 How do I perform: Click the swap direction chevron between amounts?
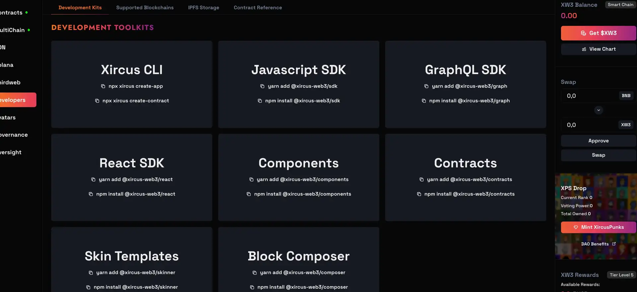599,110
